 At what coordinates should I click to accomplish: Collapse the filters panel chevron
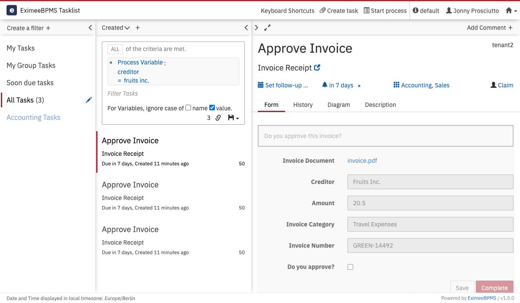[90, 28]
